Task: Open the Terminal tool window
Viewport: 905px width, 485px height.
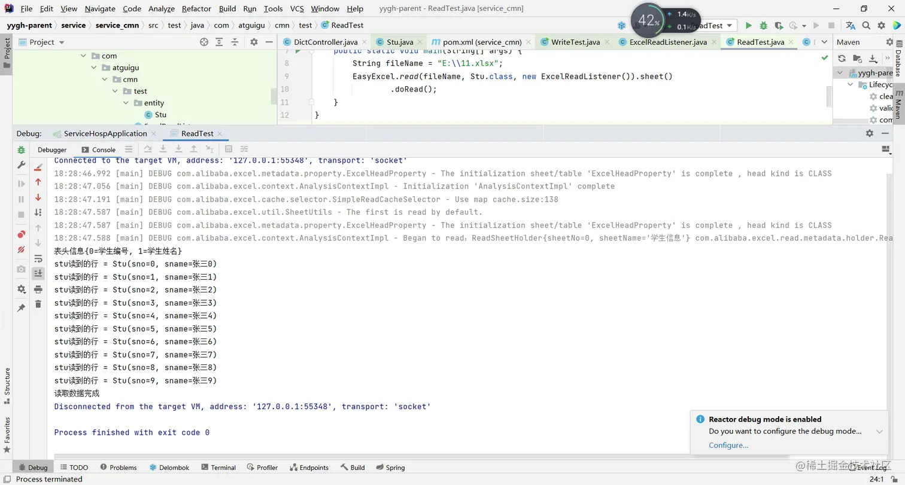Action: pyautogui.click(x=218, y=468)
